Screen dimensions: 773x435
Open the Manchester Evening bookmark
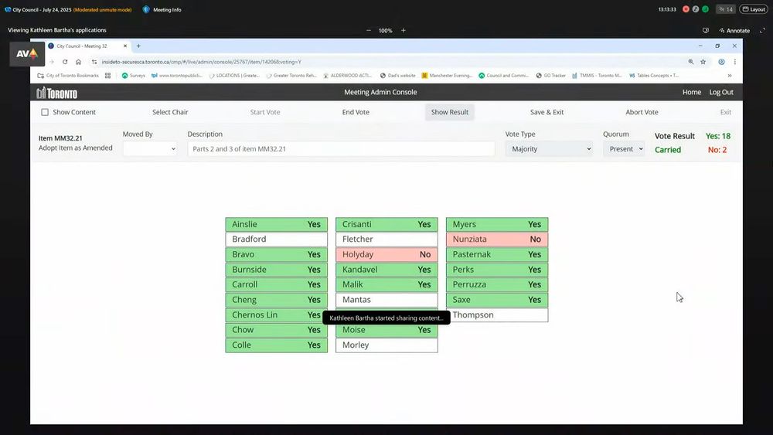coord(447,76)
